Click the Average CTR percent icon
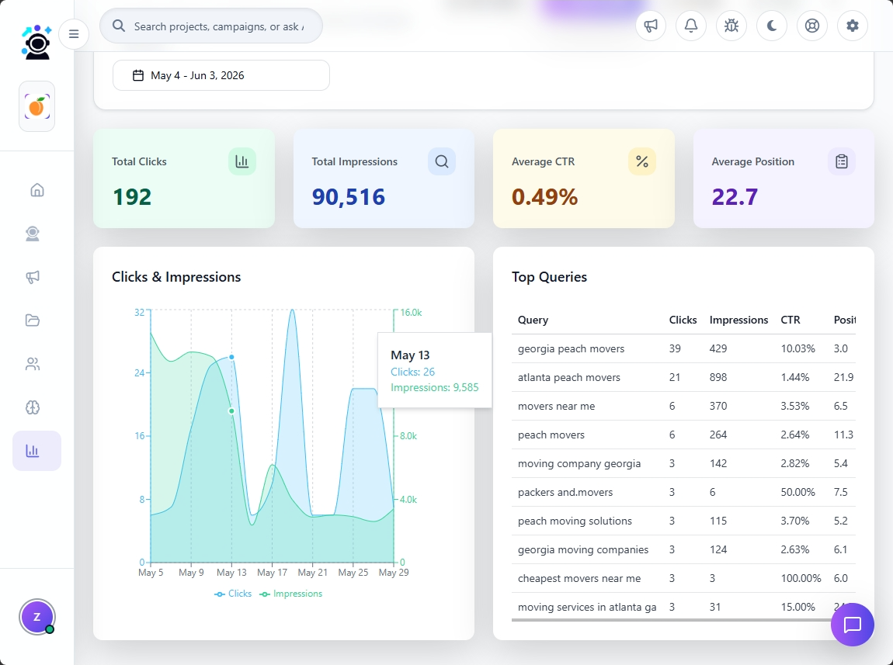 coord(642,161)
